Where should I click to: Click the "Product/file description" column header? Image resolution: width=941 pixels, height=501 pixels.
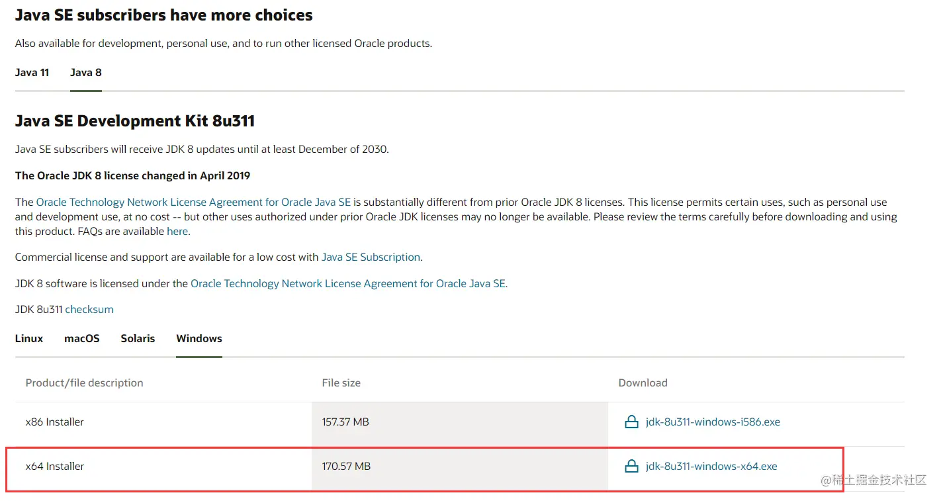click(x=84, y=383)
